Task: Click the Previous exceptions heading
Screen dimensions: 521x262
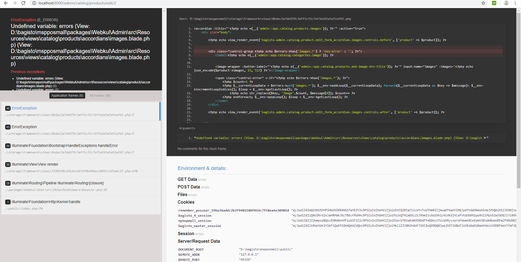Action: click(x=28, y=72)
